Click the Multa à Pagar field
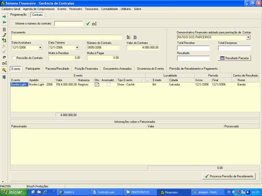Screen dimensions: 262x196 coord(103,58)
